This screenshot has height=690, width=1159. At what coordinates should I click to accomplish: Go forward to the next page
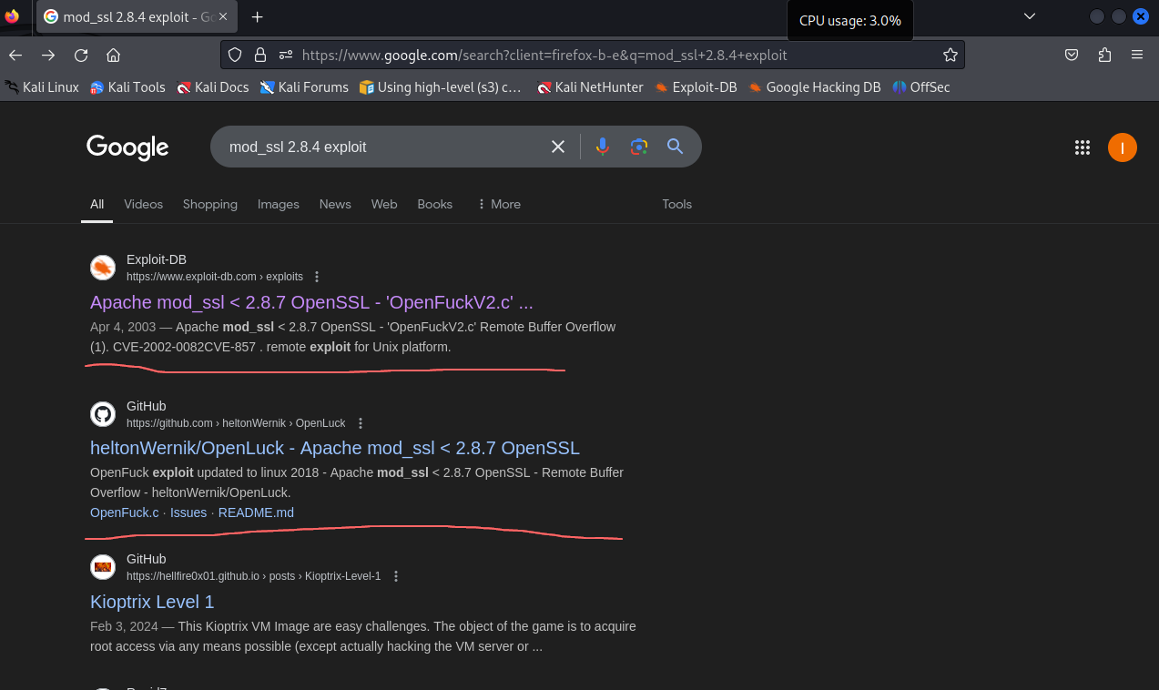pos(48,55)
